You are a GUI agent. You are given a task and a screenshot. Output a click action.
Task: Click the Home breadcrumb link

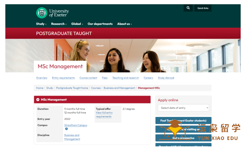(x=40, y=88)
